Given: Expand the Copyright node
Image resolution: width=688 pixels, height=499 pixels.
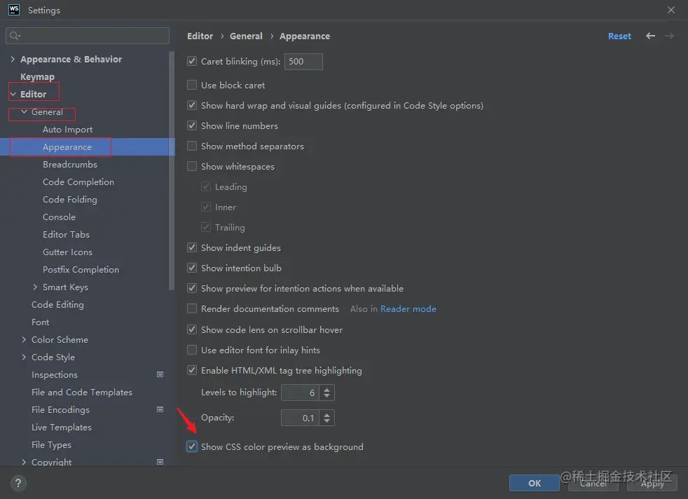Looking at the screenshot, I should [24, 462].
